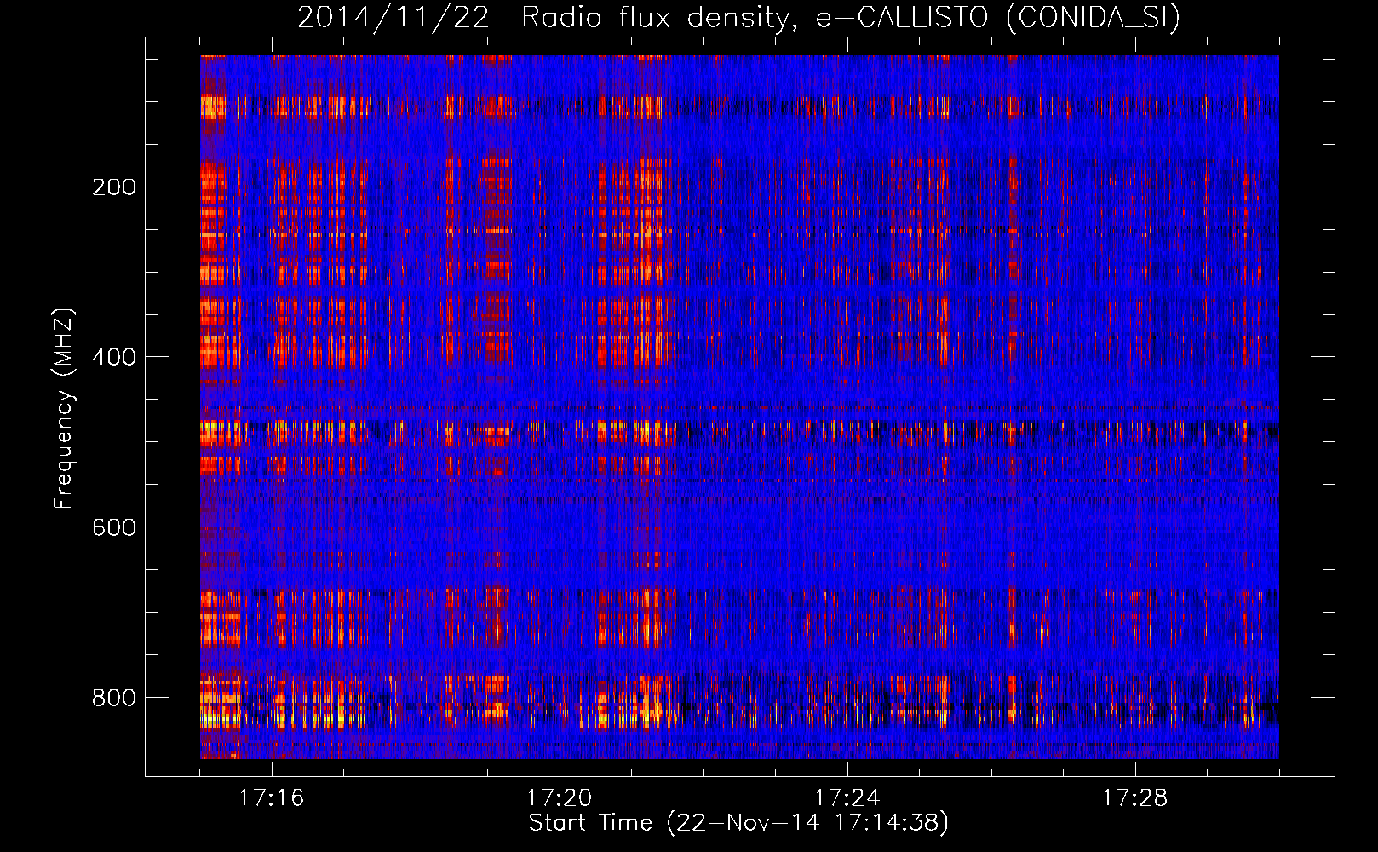Click the 200 frequency tick label

[x=114, y=187]
